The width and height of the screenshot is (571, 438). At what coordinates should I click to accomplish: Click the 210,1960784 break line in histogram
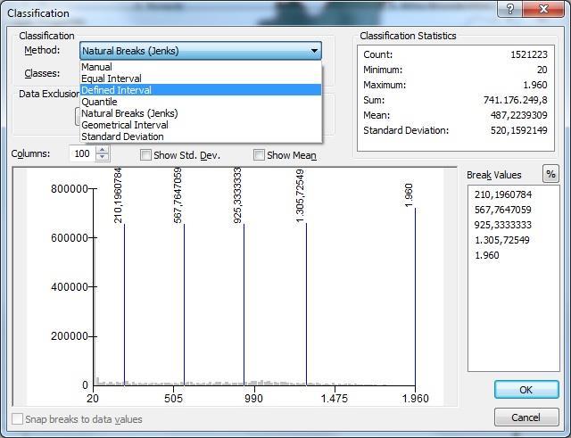[125, 305]
